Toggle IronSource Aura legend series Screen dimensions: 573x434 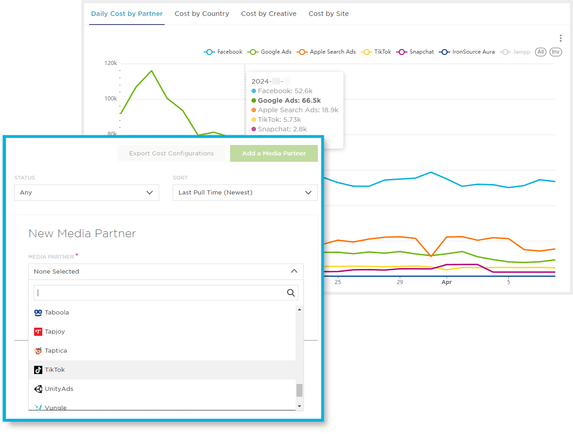[x=467, y=52]
